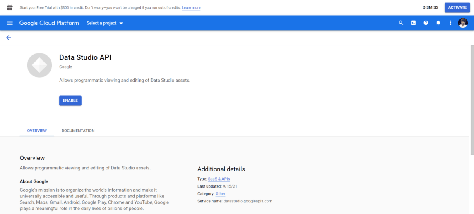The image size is (474, 214).
Task: Click the Overview section heading
Action: coord(32,158)
